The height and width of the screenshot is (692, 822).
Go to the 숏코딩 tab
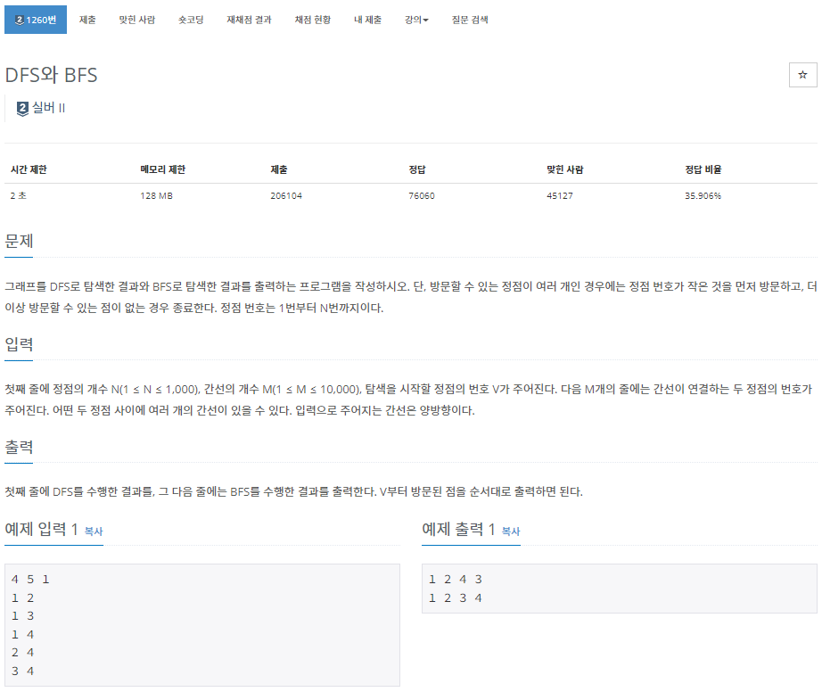click(x=191, y=20)
